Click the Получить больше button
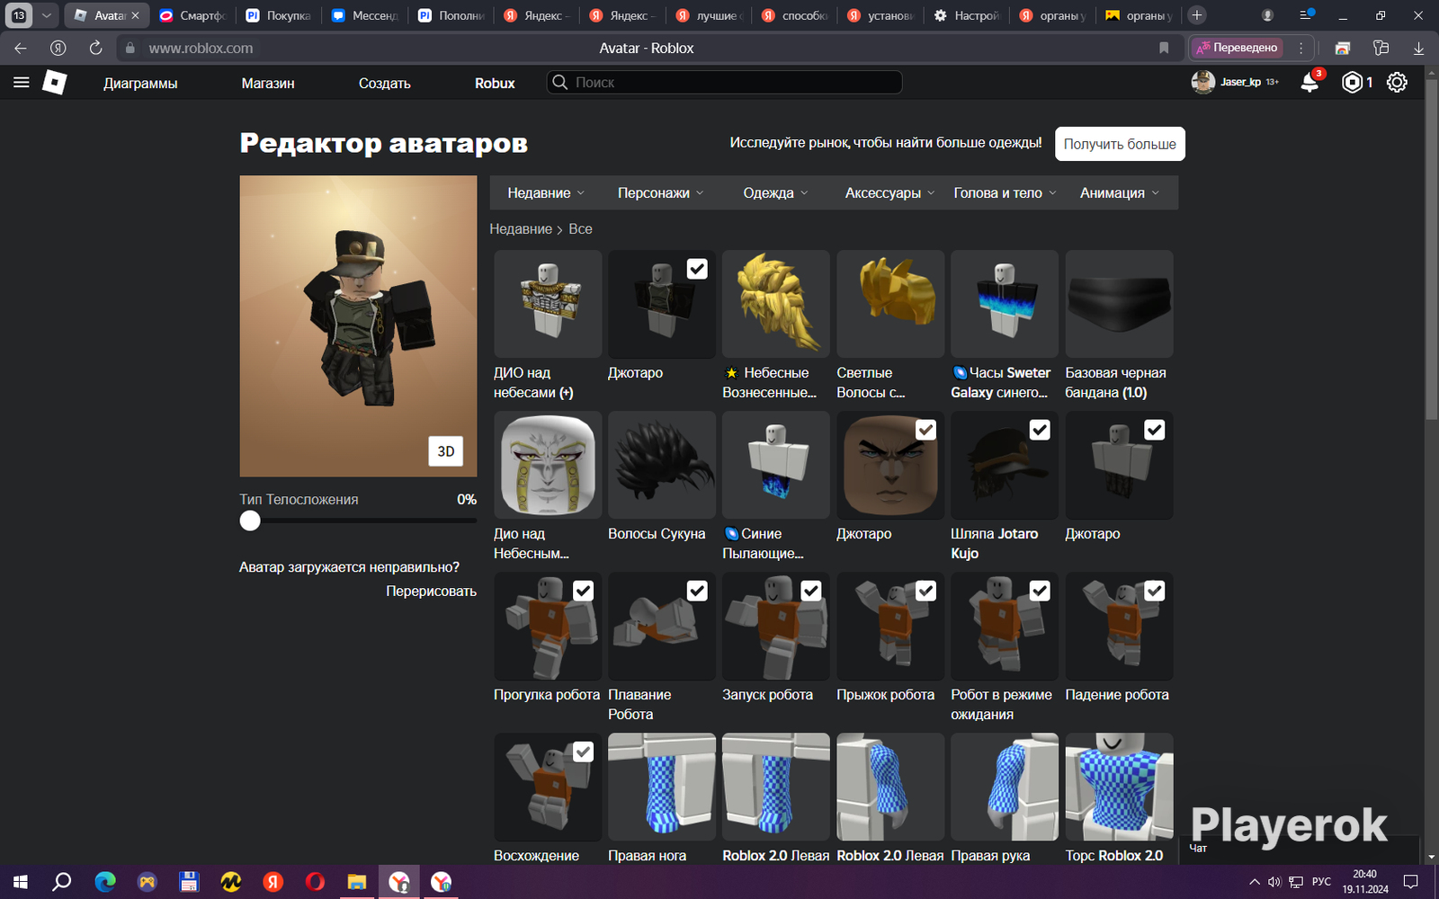Image resolution: width=1439 pixels, height=899 pixels. click(x=1120, y=144)
